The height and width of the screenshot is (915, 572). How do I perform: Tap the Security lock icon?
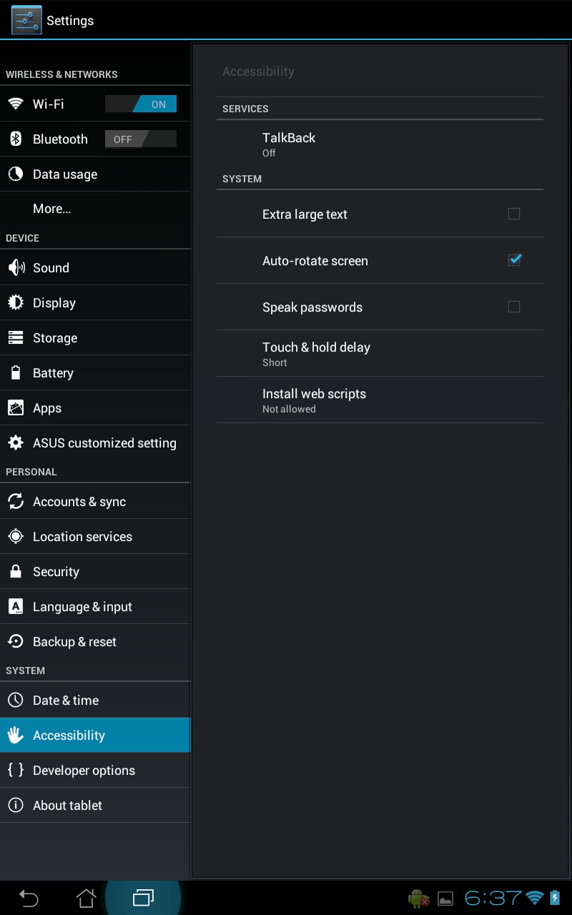coord(16,571)
